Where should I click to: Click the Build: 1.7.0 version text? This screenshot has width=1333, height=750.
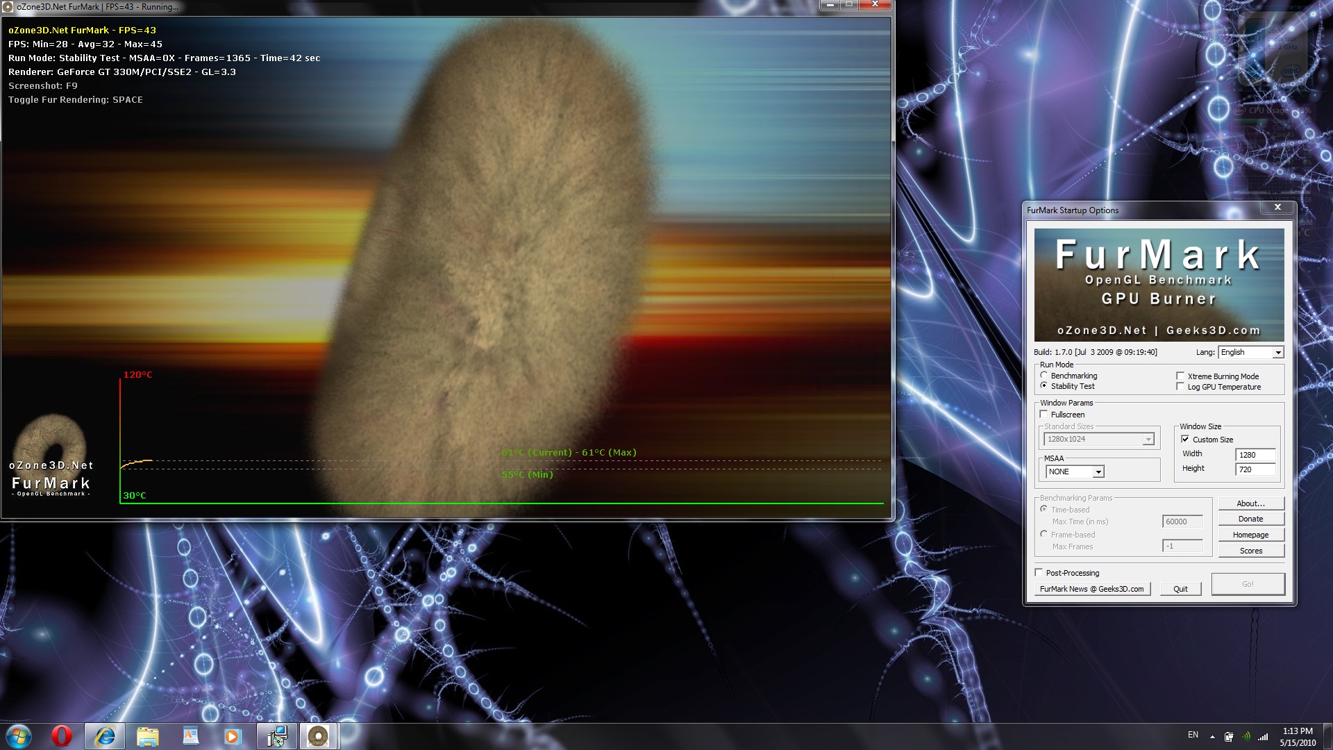(1095, 353)
